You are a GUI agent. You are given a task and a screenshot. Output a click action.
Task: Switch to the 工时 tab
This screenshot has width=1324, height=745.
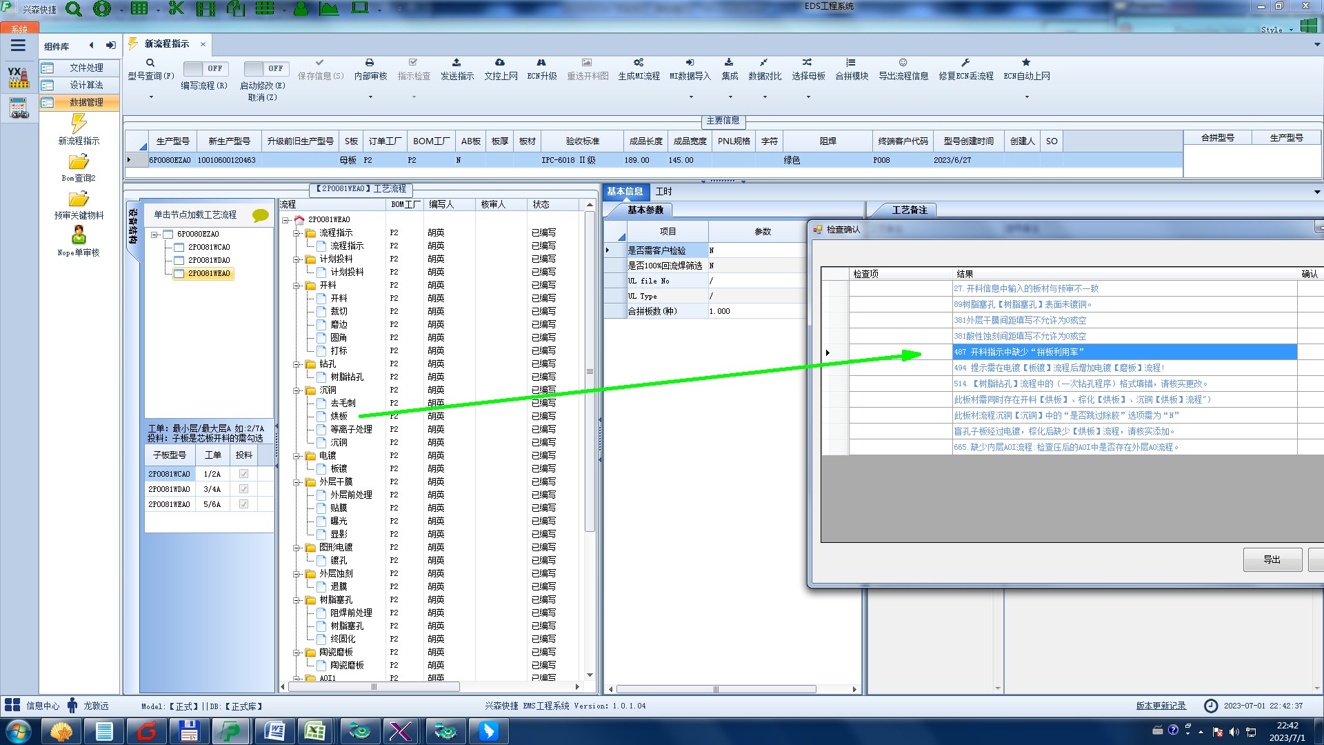pos(663,192)
